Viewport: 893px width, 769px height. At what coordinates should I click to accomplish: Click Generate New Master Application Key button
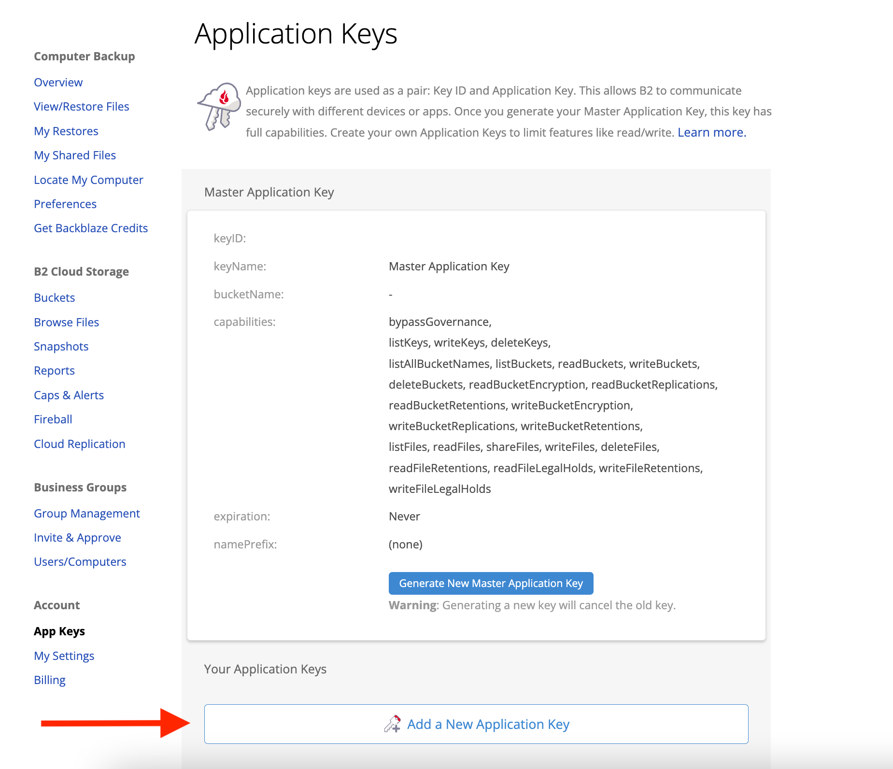(491, 584)
